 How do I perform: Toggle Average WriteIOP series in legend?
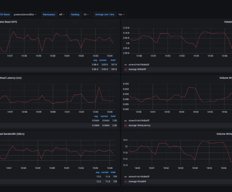[137, 69]
